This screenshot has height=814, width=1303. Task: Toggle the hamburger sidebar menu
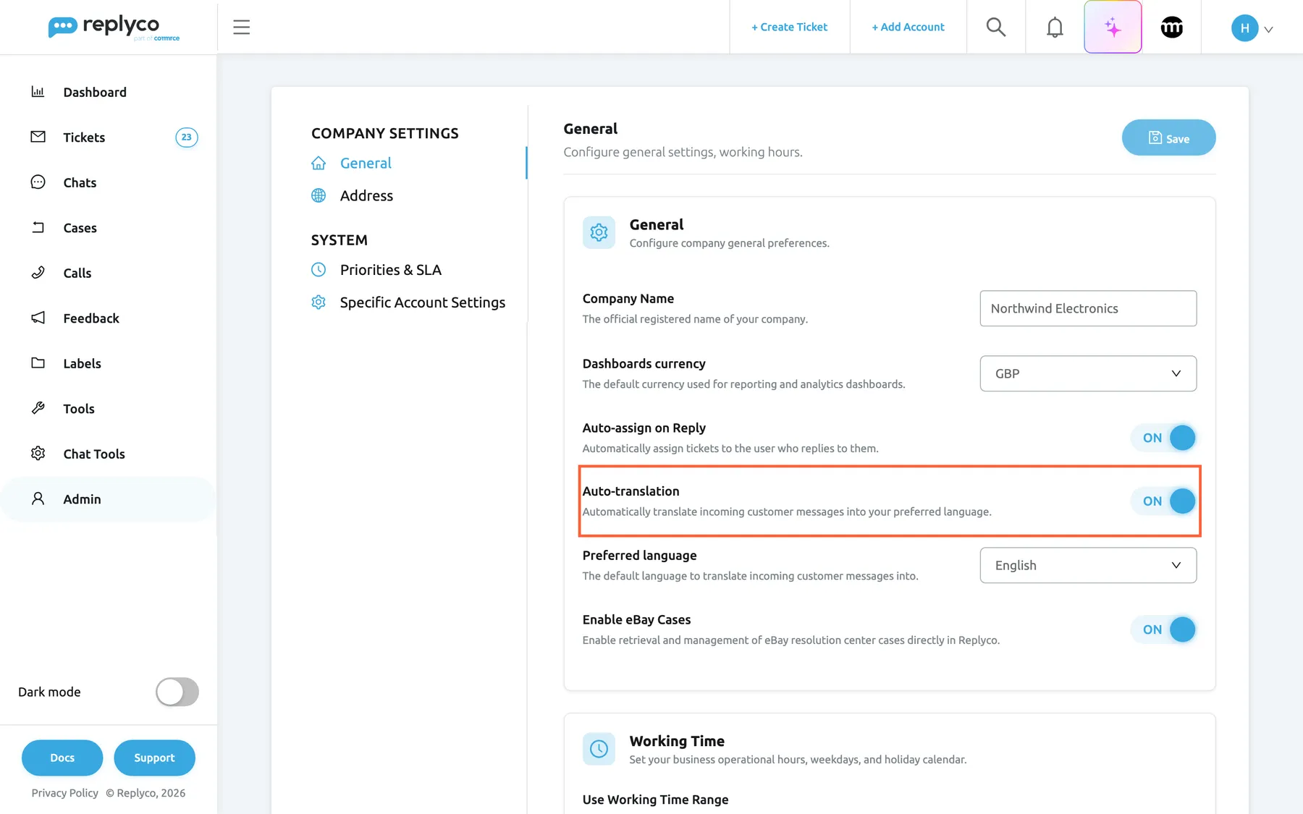pos(242,27)
